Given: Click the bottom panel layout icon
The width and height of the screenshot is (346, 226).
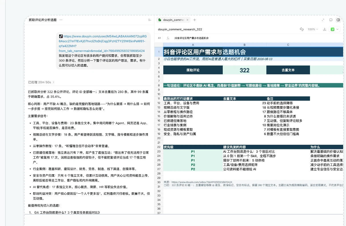Looking at the screenshot, I should (331, 20).
